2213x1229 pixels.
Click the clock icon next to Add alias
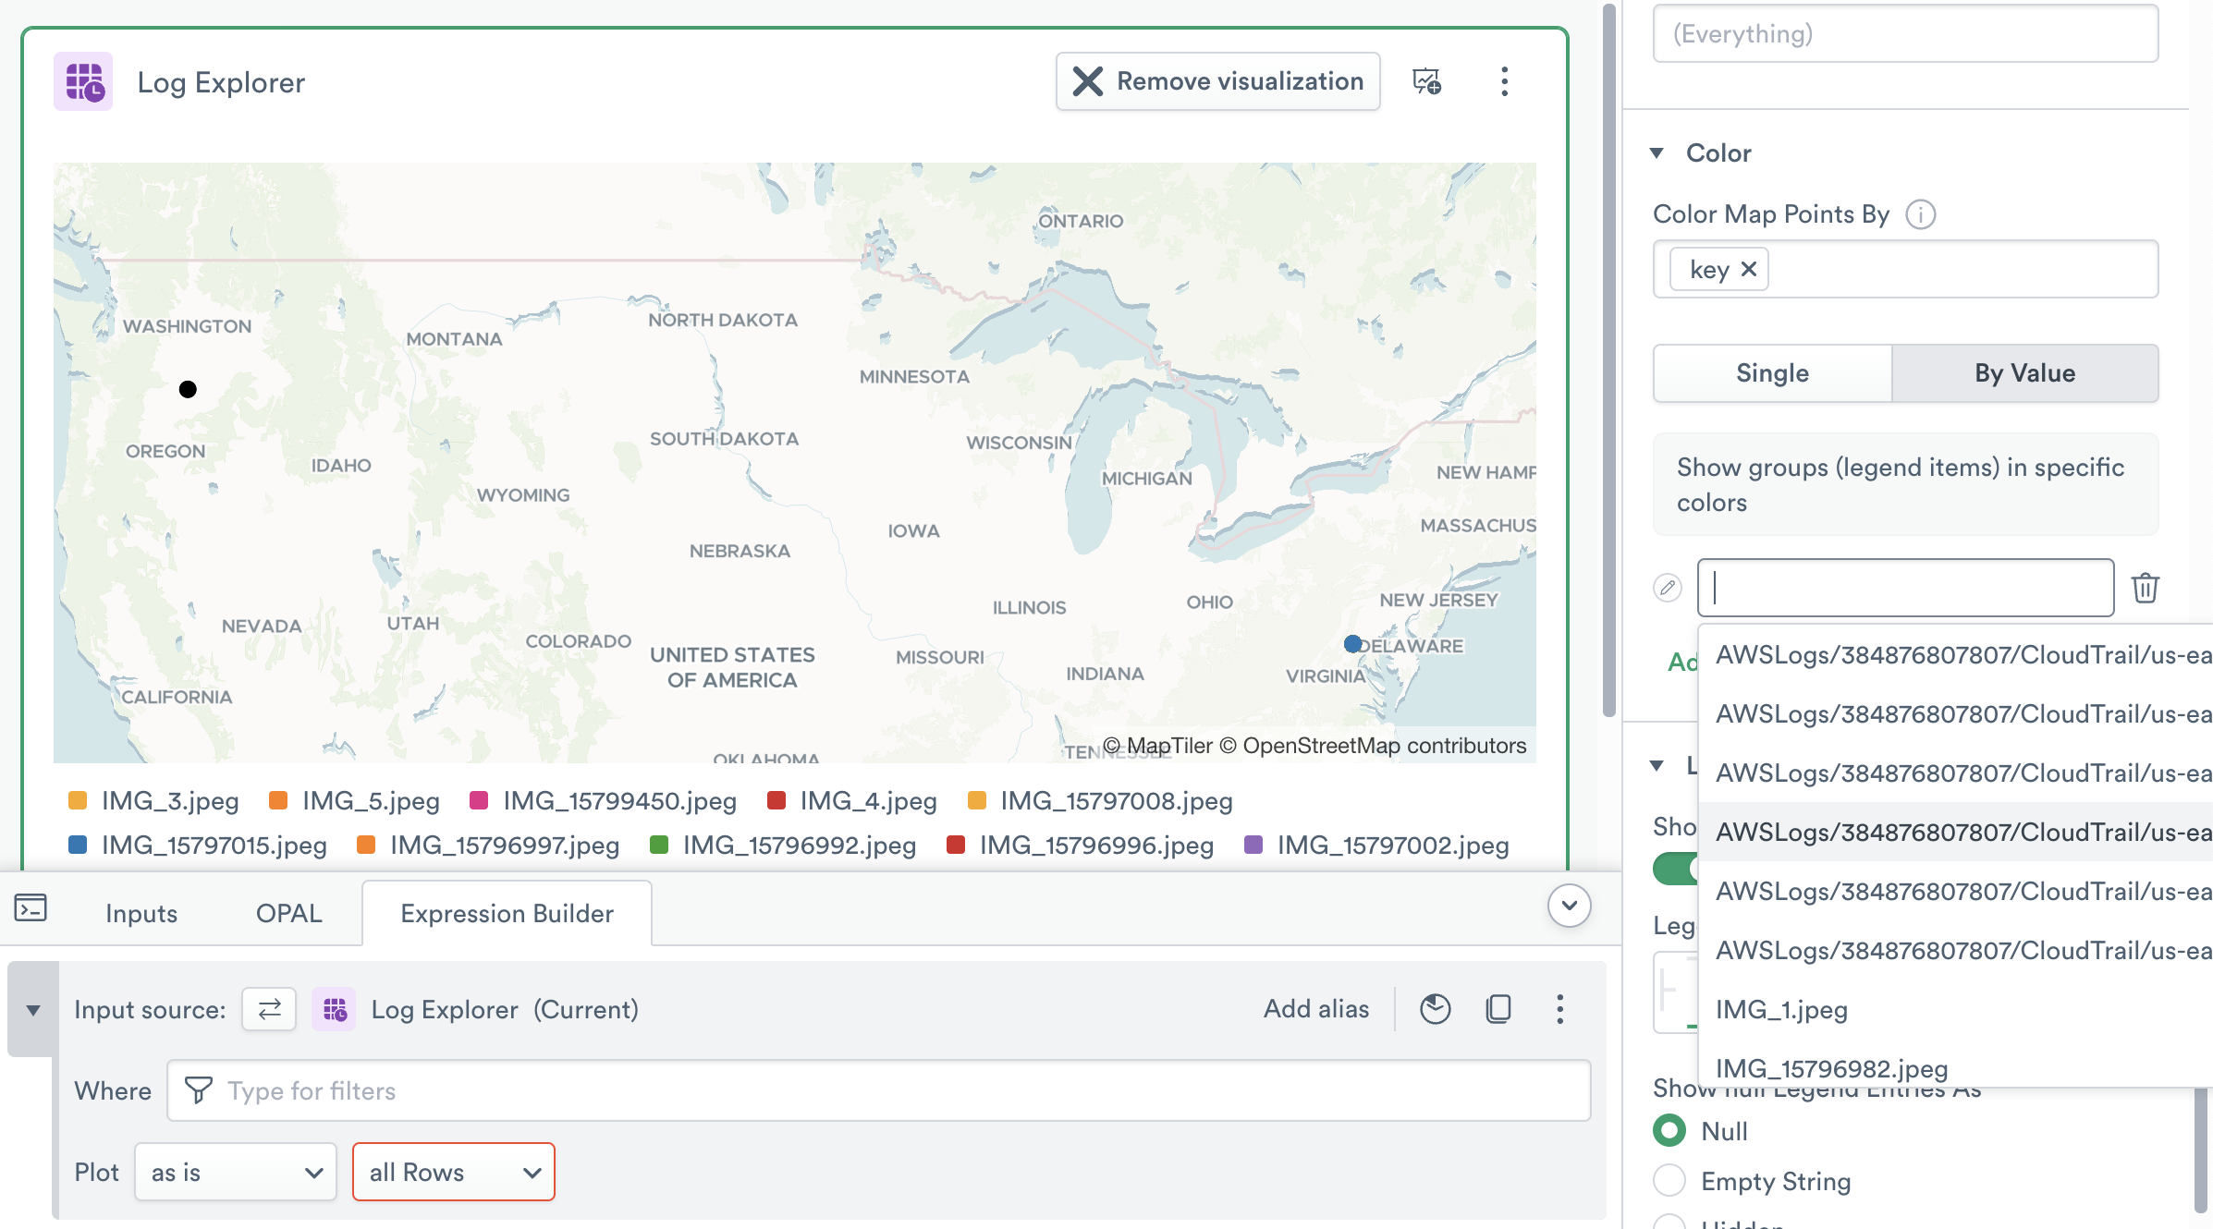point(1435,1009)
